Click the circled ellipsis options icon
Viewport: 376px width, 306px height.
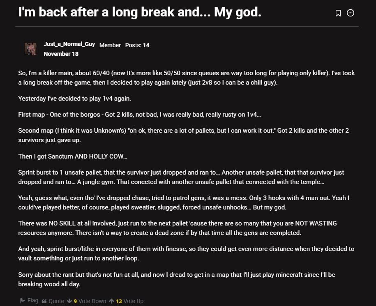(x=350, y=13)
